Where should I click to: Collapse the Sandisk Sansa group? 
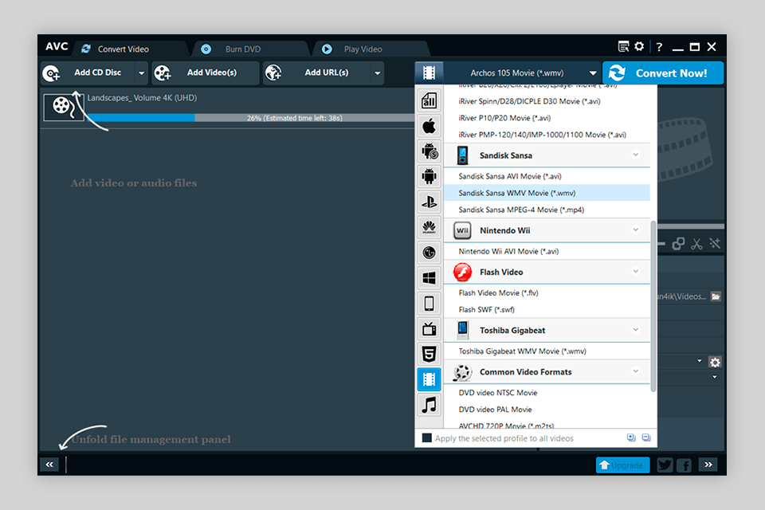point(635,155)
